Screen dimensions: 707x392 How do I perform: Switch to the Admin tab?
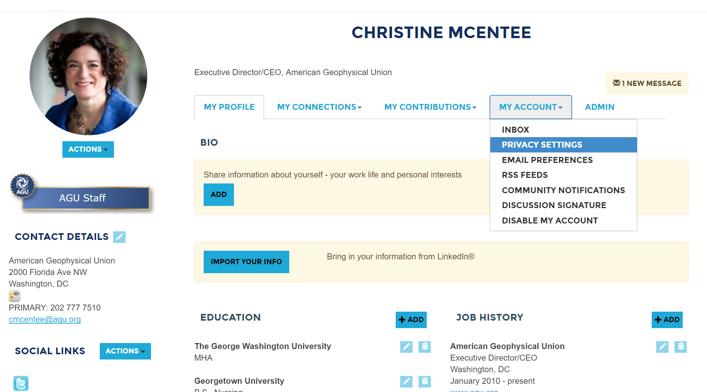(x=599, y=107)
